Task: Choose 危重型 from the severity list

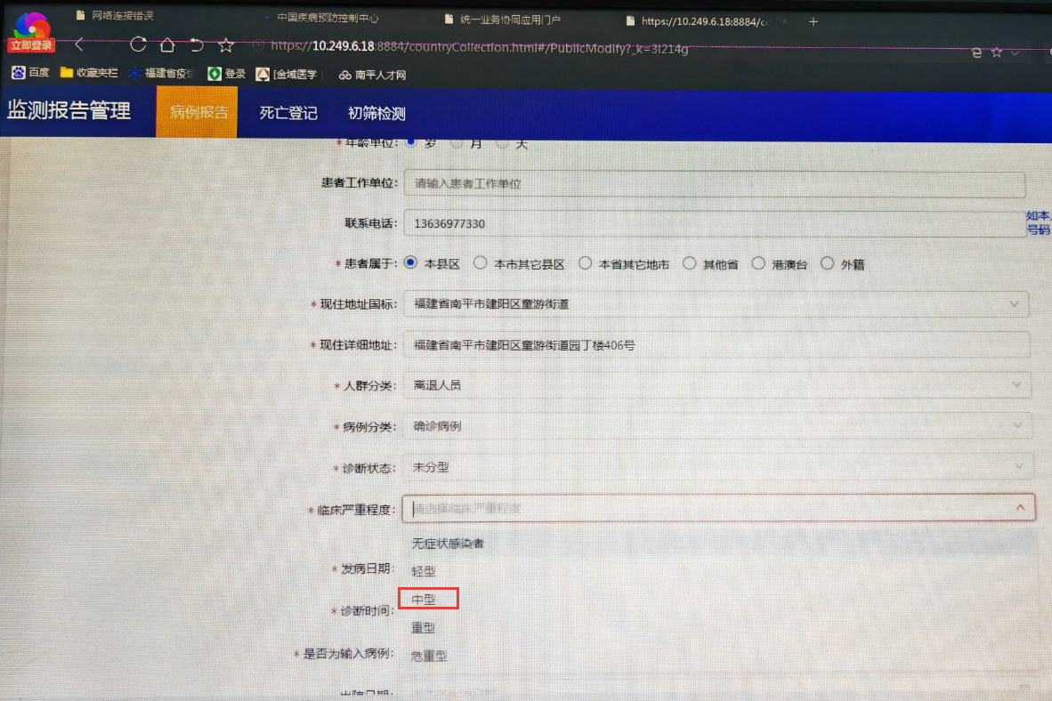Action: (x=429, y=656)
